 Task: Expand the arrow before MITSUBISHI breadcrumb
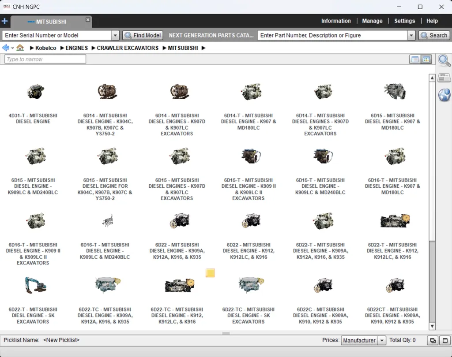[165, 48]
